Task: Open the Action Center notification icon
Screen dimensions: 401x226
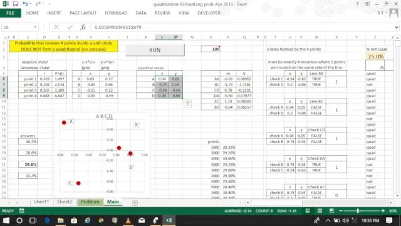Action: [389, 220]
